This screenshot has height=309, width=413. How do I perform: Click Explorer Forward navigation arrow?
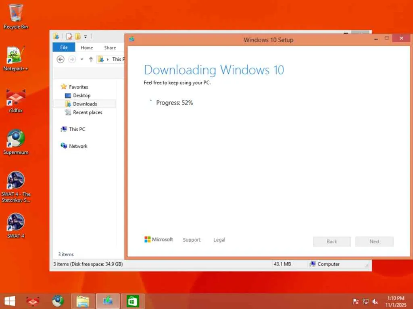[x=72, y=60]
